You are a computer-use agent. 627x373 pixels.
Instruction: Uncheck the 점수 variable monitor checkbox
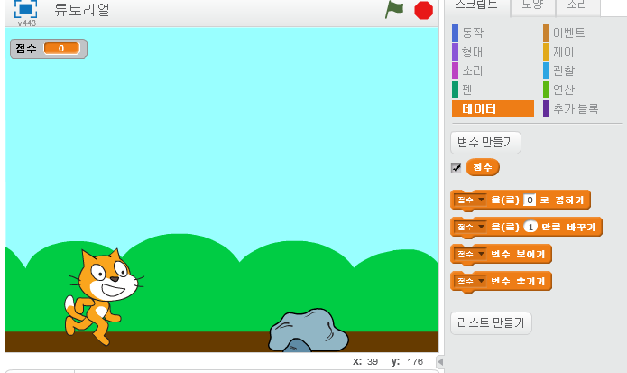(x=456, y=168)
